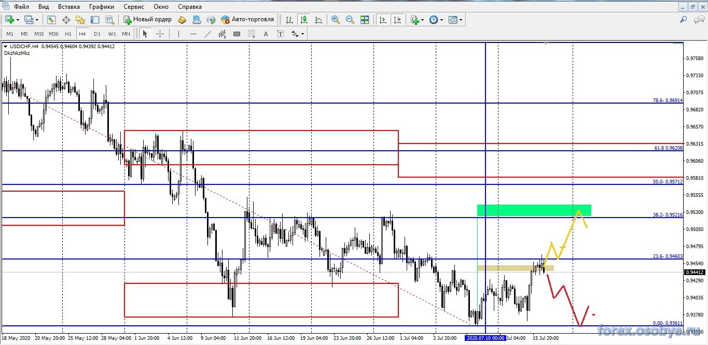Viewport: 708px width, 345px height.
Task: Switch chart to bar chart style
Action: pos(289,20)
